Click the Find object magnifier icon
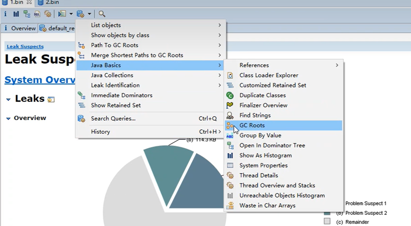This screenshot has width=411, height=226. (102, 14)
